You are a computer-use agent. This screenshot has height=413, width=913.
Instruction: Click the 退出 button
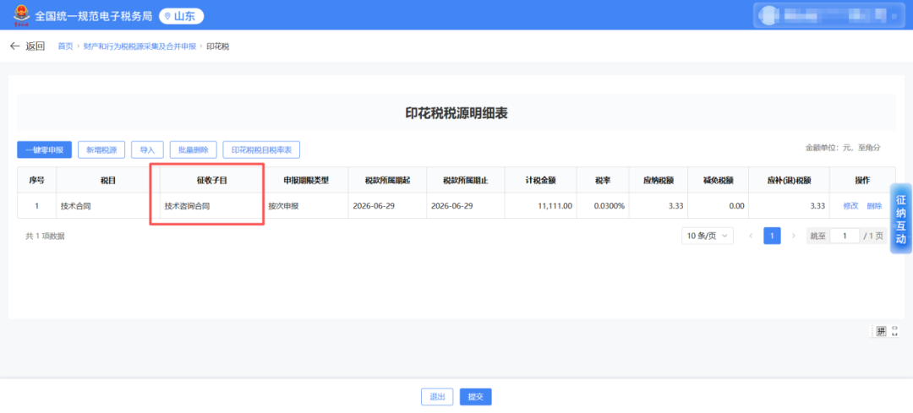(437, 397)
